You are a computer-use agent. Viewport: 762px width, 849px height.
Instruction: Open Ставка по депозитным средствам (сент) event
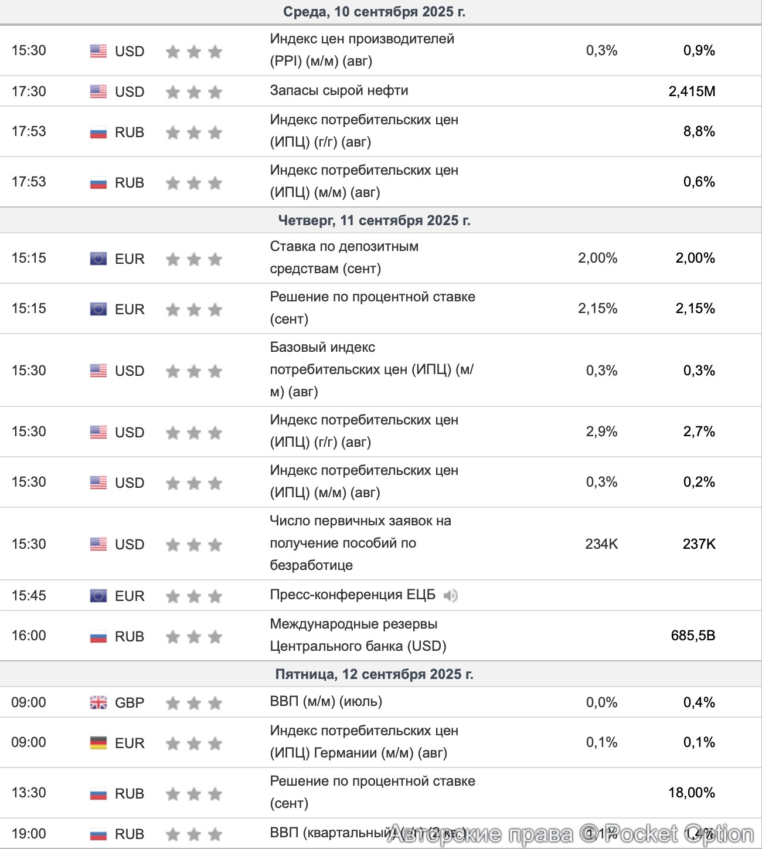pos(344,257)
